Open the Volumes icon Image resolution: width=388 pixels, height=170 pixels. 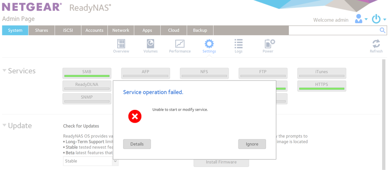(x=150, y=44)
